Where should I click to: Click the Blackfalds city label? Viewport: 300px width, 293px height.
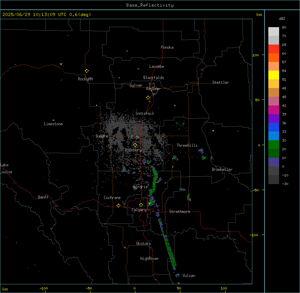(153, 78)
